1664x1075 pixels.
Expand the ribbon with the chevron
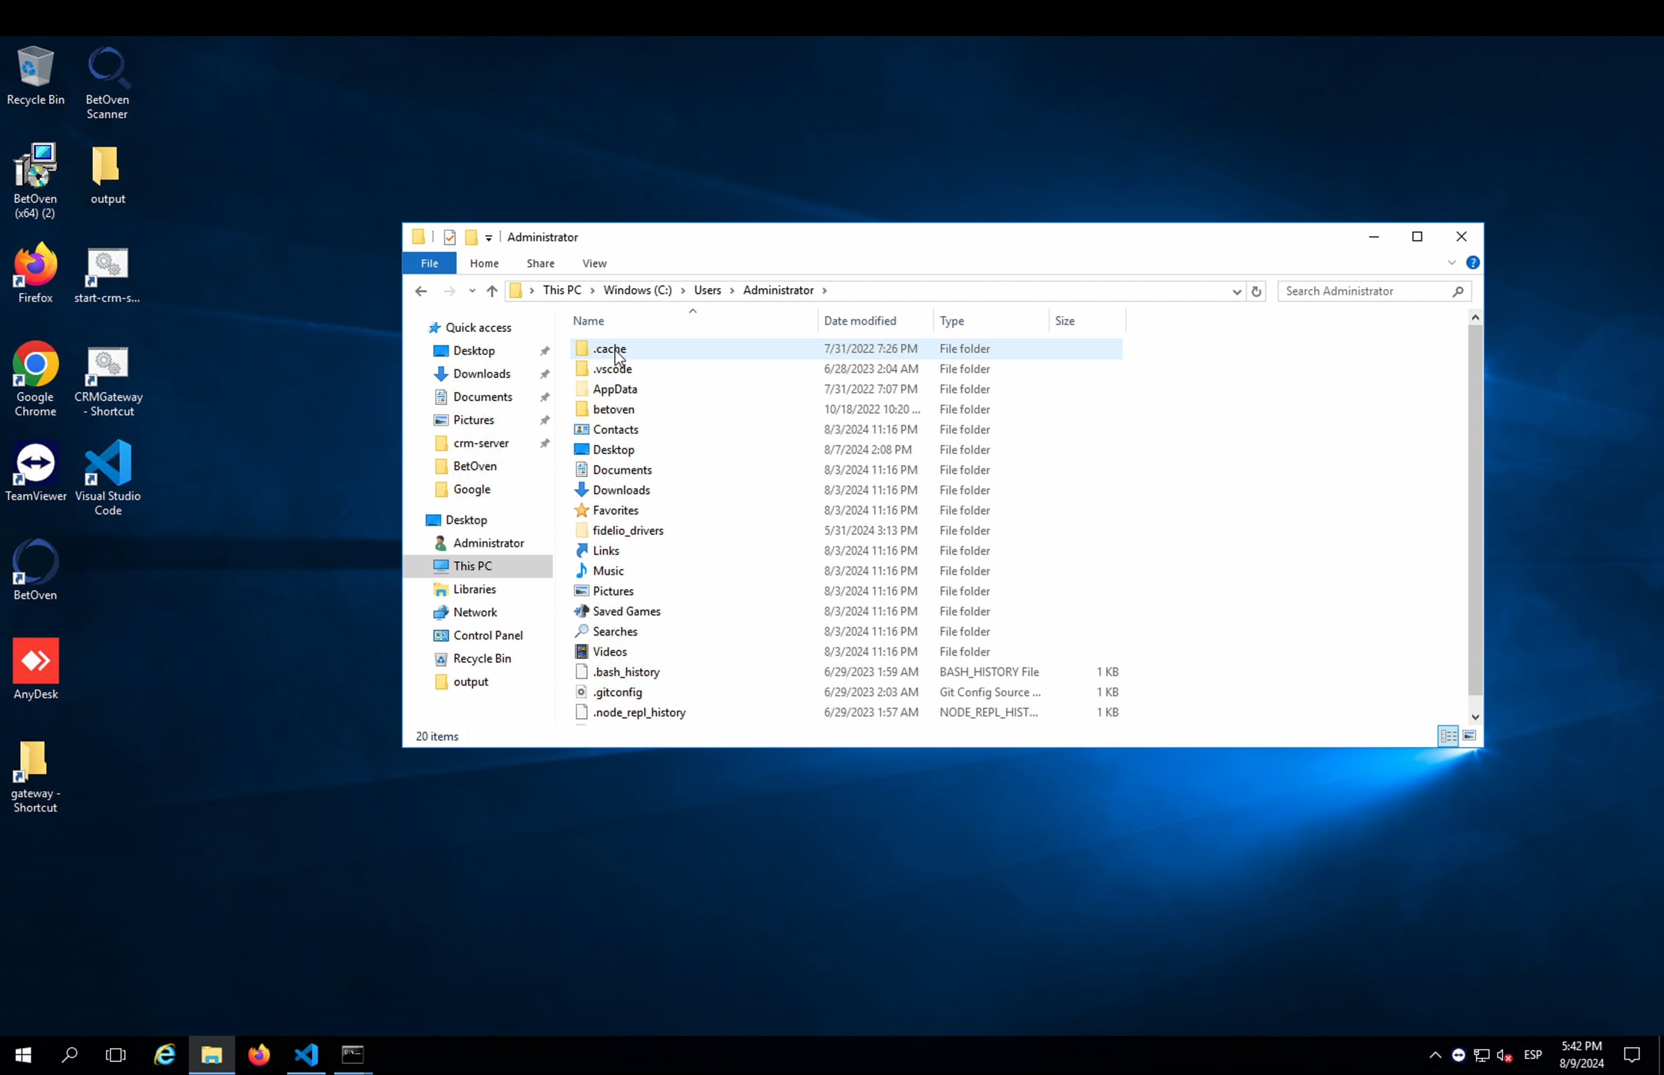pos(1452,263)
